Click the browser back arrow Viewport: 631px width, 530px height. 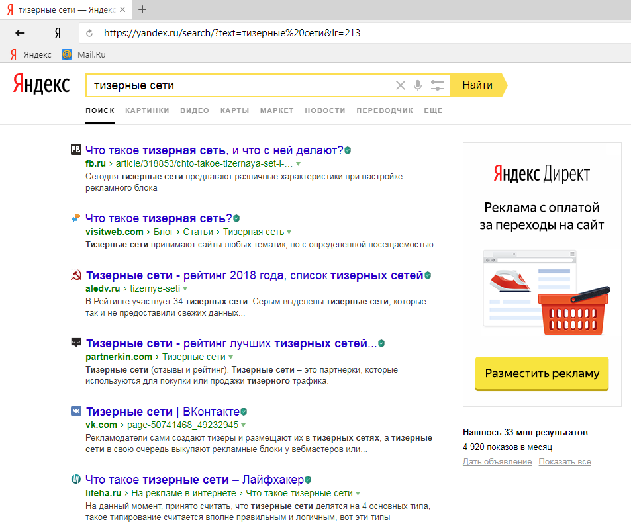pyautogui.click(x=20, y=33)
